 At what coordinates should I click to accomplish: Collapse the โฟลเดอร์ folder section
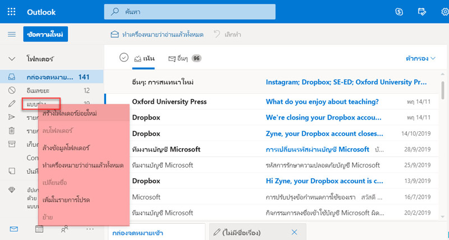pos(12,59)
